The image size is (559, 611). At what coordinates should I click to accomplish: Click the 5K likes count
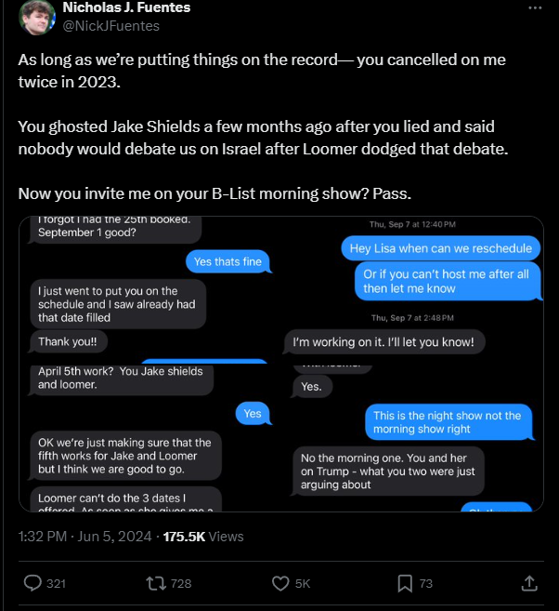tap(303, 584)
